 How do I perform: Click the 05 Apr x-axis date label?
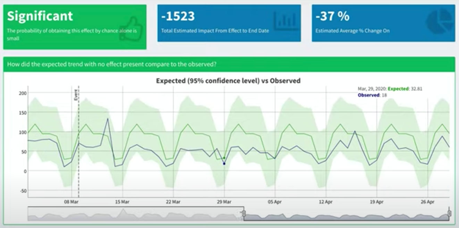tap(275, 202)
